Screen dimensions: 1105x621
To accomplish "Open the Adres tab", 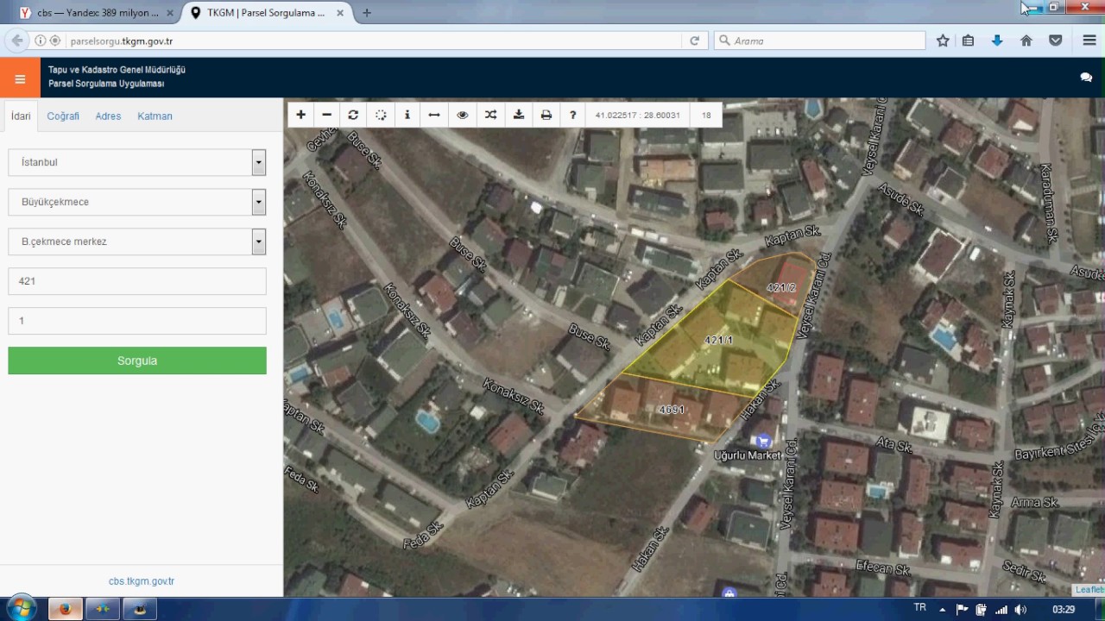I will [108, 116].
